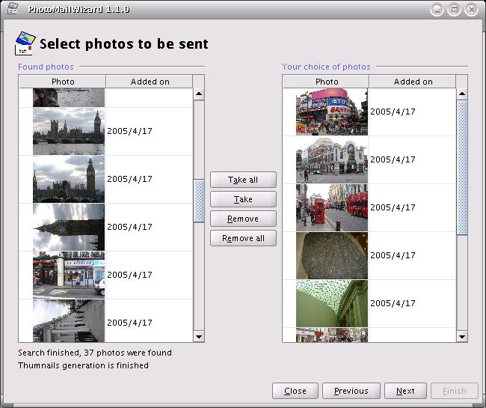
Task: Minimize the PhotoMailWizard window
Action: coord(437,10)
